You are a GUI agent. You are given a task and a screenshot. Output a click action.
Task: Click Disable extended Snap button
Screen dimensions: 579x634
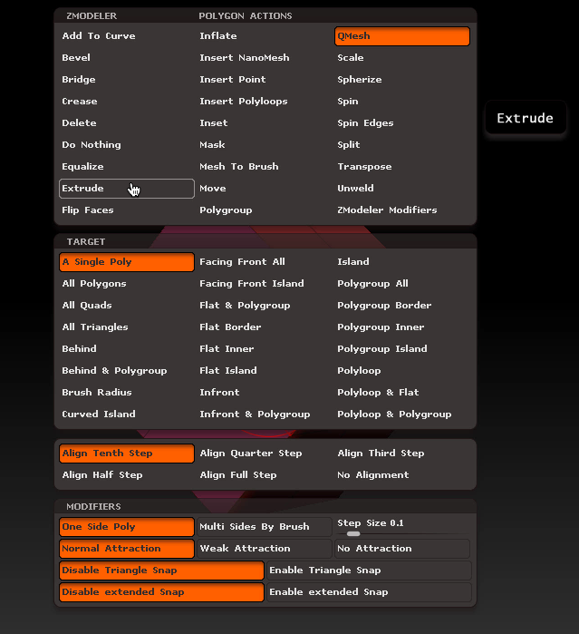pyautogui.click(x=161, y=592)
